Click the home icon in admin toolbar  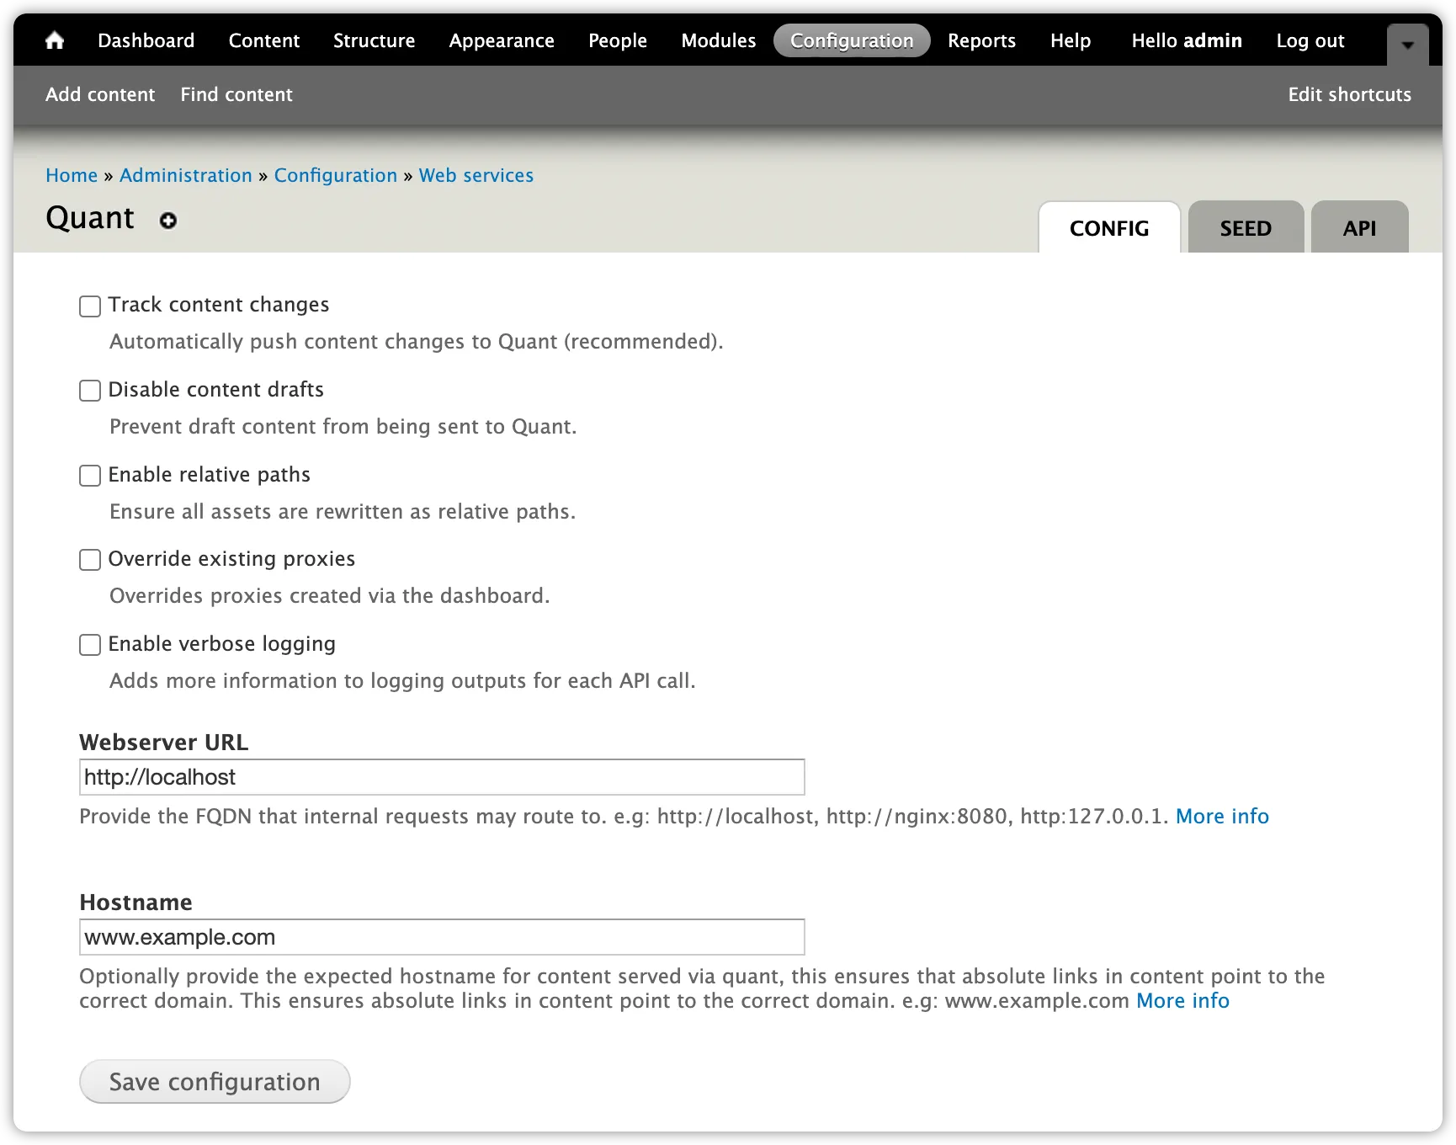(55, 40)
